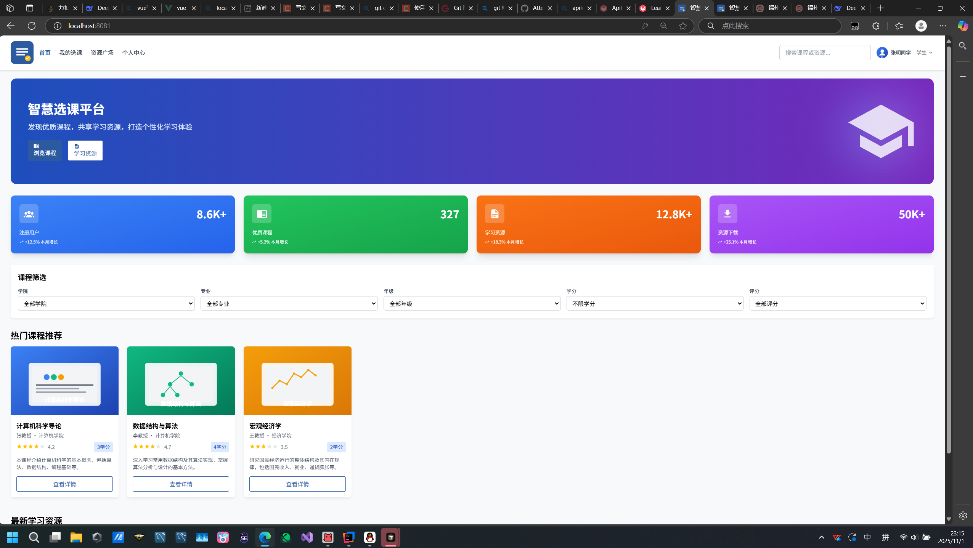Open the 学生 role dropdown
The width and height of the screenshot is (973, 548).
[924, 53]
